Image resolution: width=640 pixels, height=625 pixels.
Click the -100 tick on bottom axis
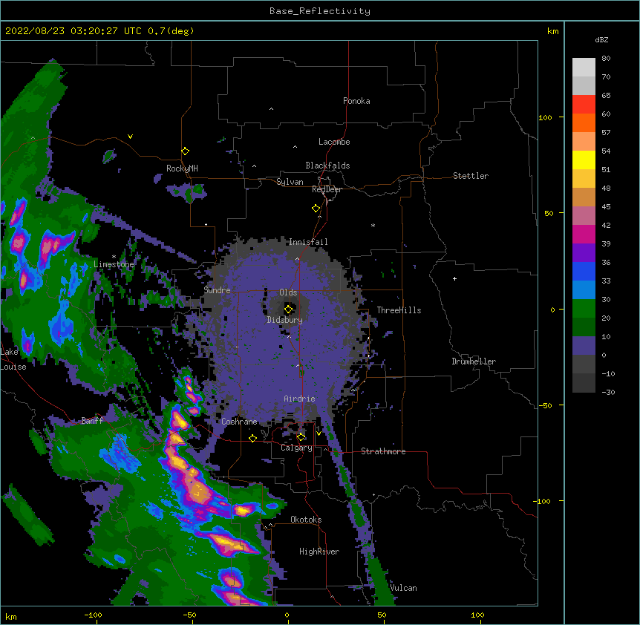coord(93,615)
